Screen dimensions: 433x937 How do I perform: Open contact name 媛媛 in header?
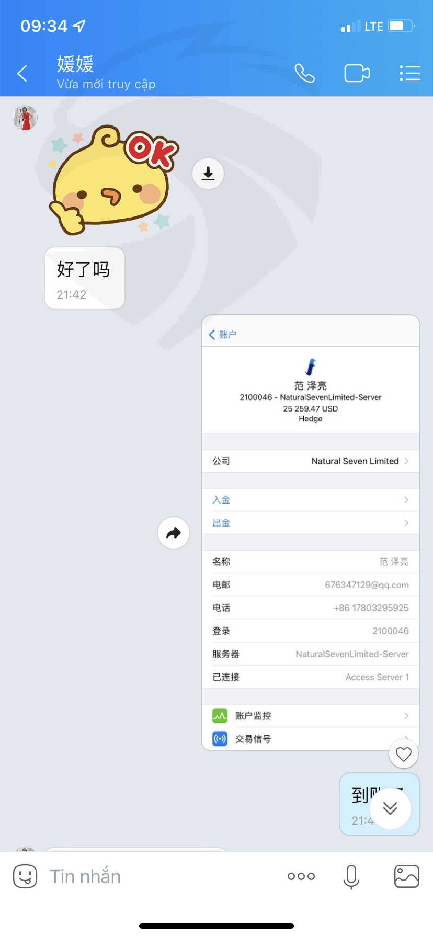[75, 64]
